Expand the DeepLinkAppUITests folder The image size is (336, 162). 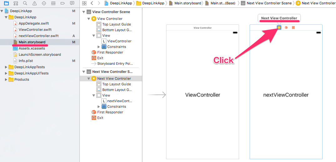pyautogui.click(x=6, y=73)
